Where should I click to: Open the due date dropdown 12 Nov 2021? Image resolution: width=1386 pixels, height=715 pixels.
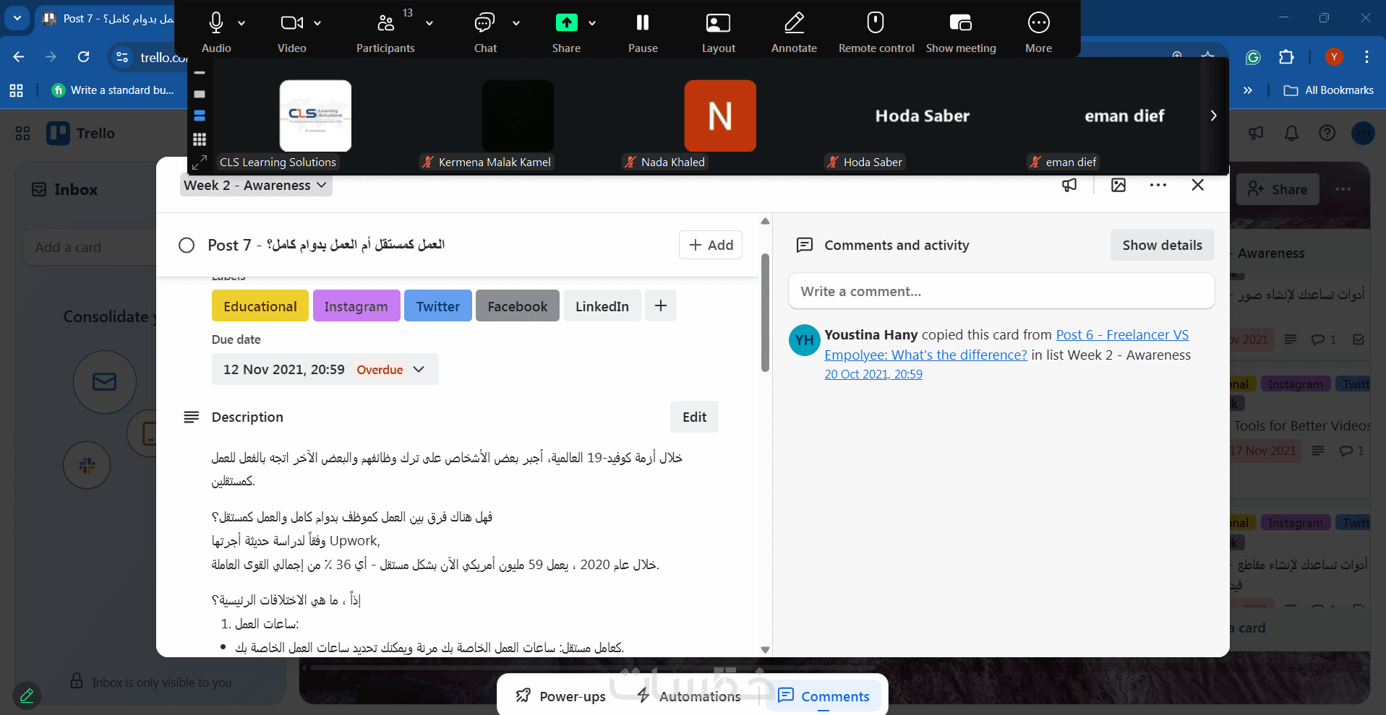pos(325,369)
